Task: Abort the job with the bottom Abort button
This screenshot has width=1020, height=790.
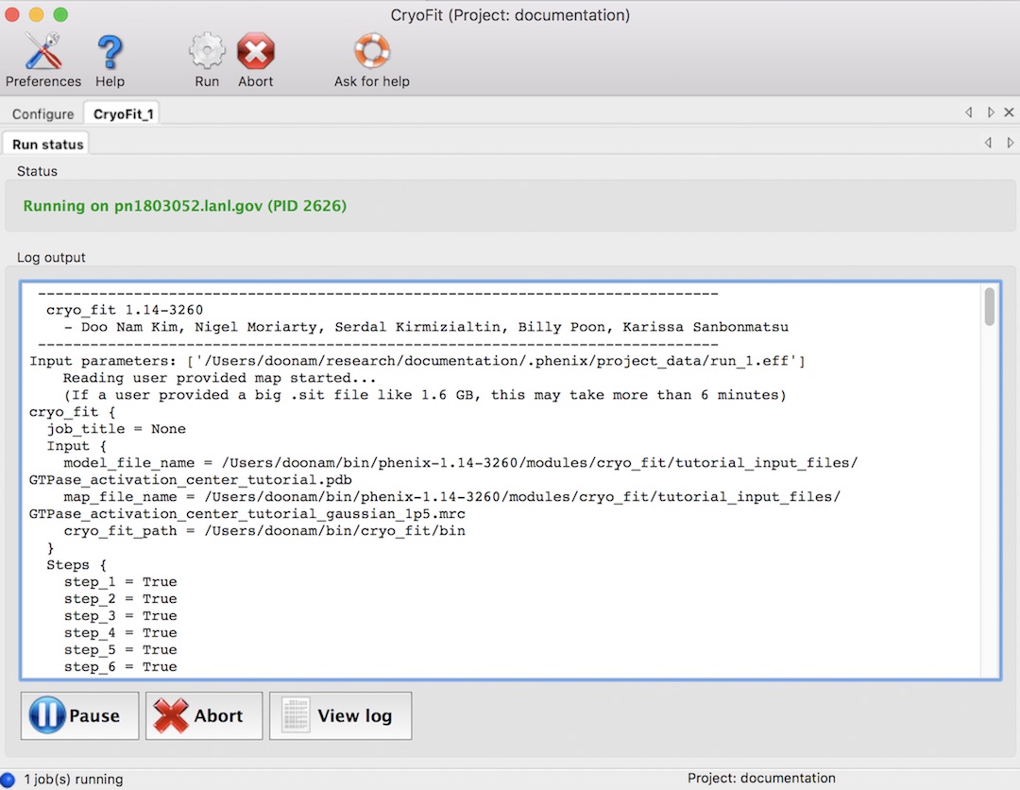Action: coord(203,715)
